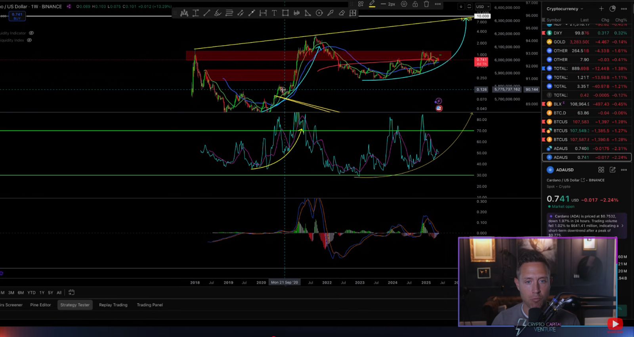Select the rectangle shape tool
This screenshot has height=337, width=634.
[x=285, y=13]
